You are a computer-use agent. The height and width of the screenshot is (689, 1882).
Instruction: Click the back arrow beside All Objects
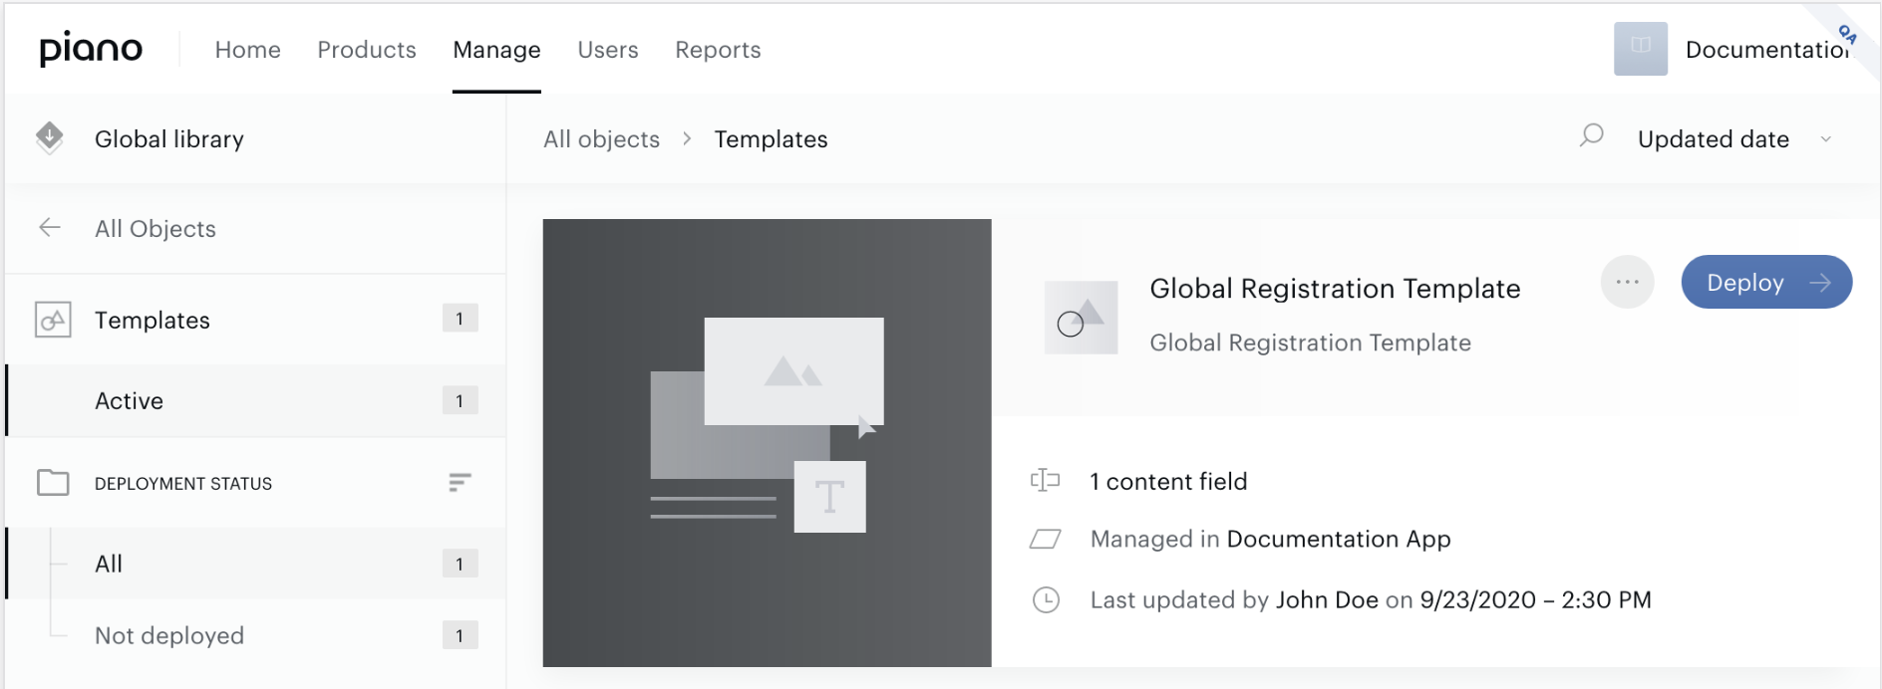pyautogui.click(x=50, y=228)
